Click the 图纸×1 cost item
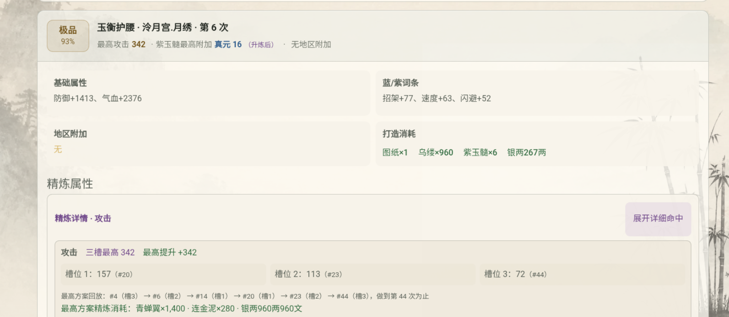Screen dimensions: 729x317 click(395, 153)
